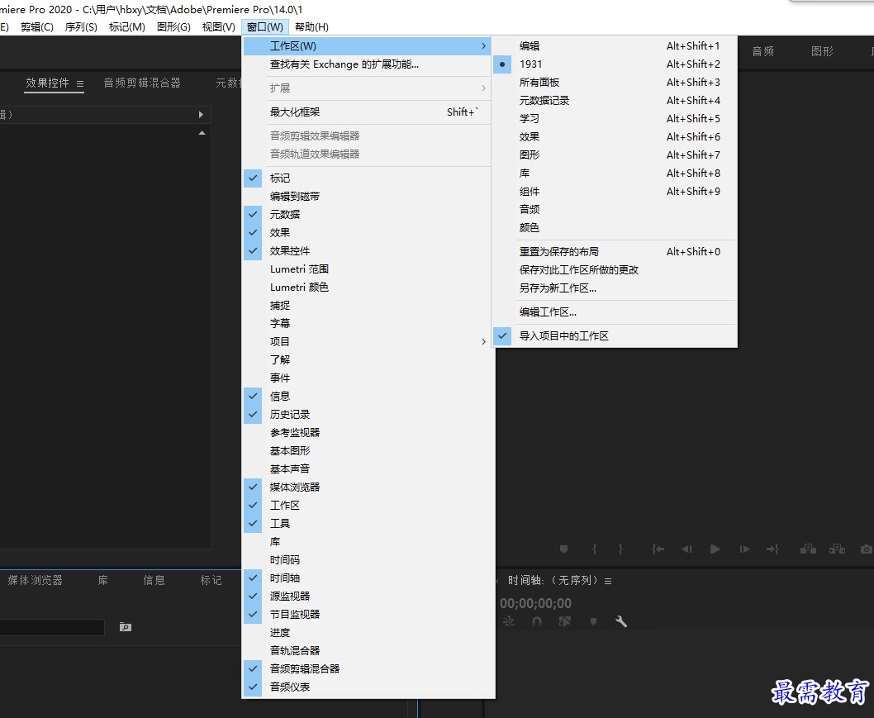The image size is (874, 718).
Task: Switch to 音频剪辑混合器 tab
Action: 142,83
